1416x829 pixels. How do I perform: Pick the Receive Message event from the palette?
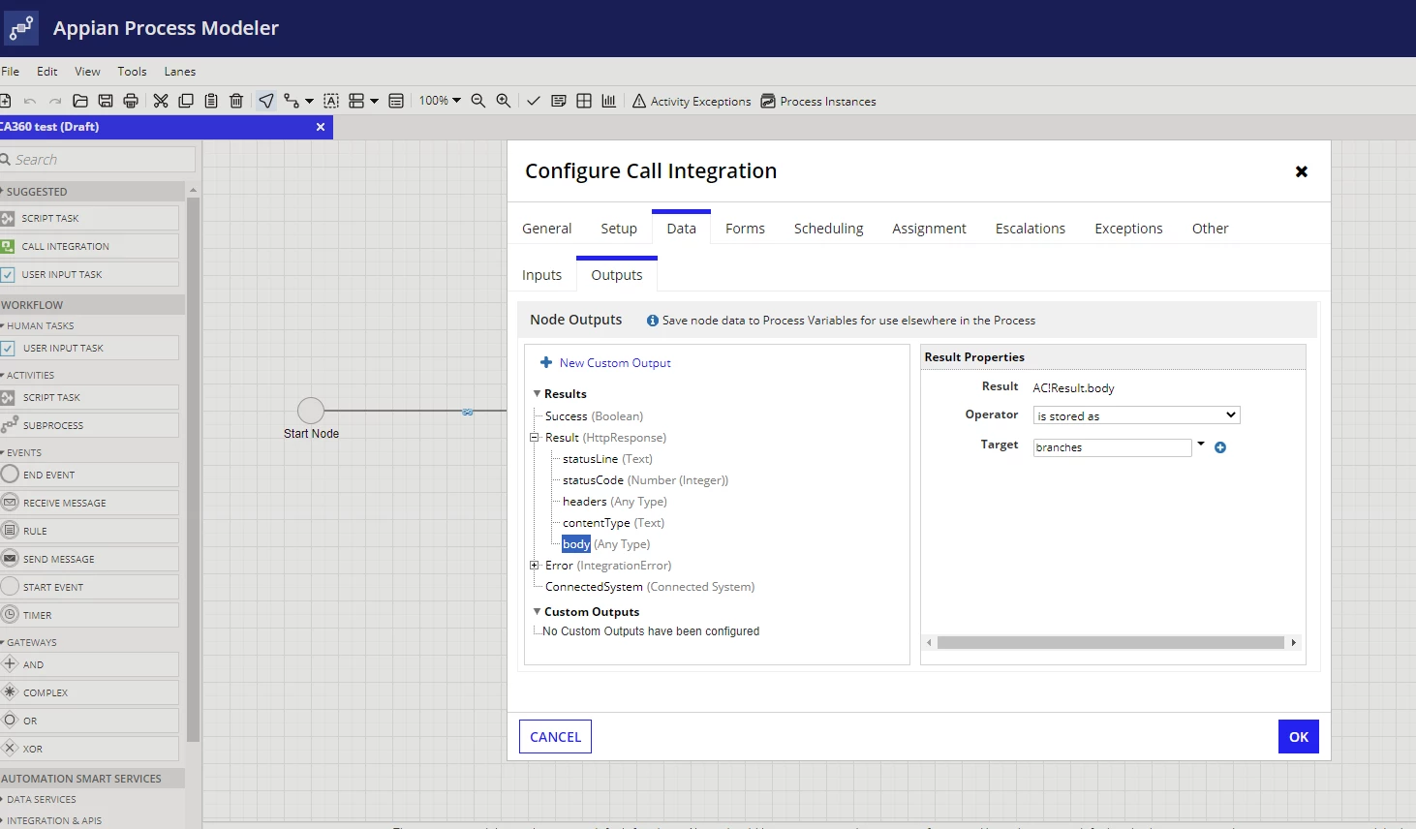click(x=89, y=503)
